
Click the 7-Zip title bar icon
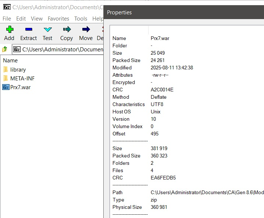(x=6, y=7)
